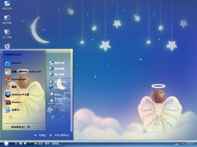Select the recycle bin desktop icon

pos(7,46)
